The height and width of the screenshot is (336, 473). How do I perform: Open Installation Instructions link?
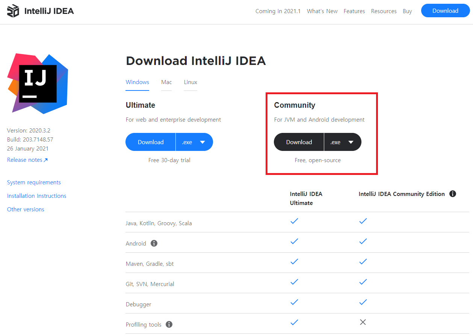(x=36, y=196)
